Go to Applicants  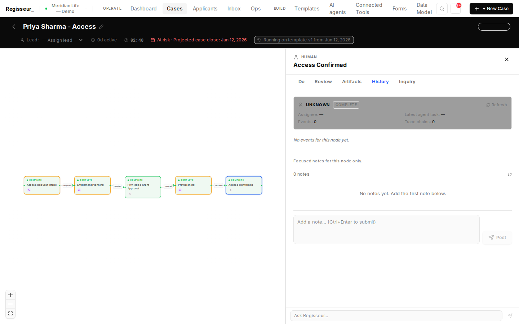pyautogui.click(x=205, y=9)
